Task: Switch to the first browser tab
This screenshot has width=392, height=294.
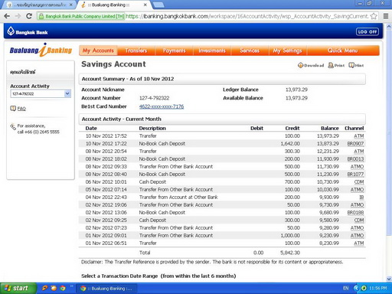Action: (x=40, y=5)
